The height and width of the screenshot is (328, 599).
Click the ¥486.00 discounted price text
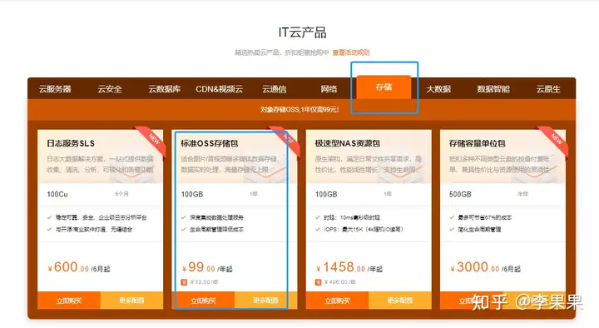(340, 282)
